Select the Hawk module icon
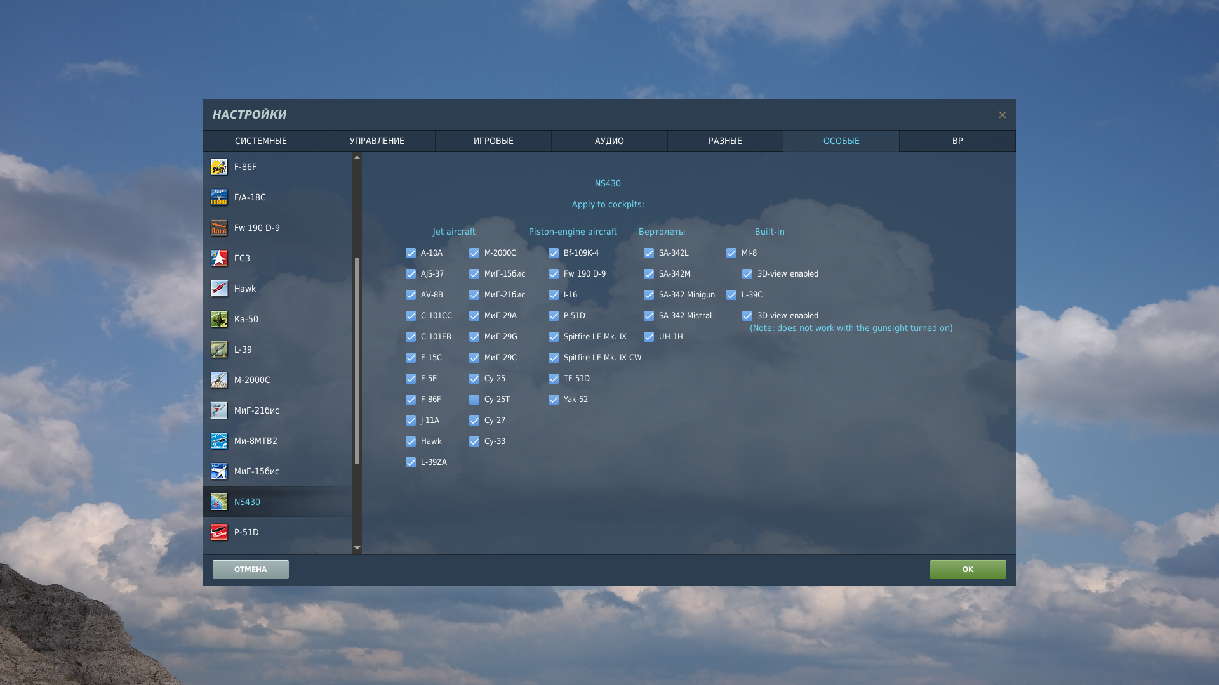Image resolution: width=1219 pixels, height=685 pixels. click(x=219, y=289)
